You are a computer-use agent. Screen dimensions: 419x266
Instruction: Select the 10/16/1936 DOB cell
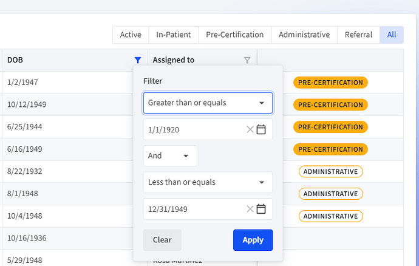(68, 238)
